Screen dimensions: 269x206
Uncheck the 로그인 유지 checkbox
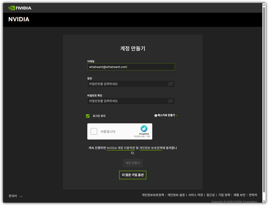click(88, 116)
